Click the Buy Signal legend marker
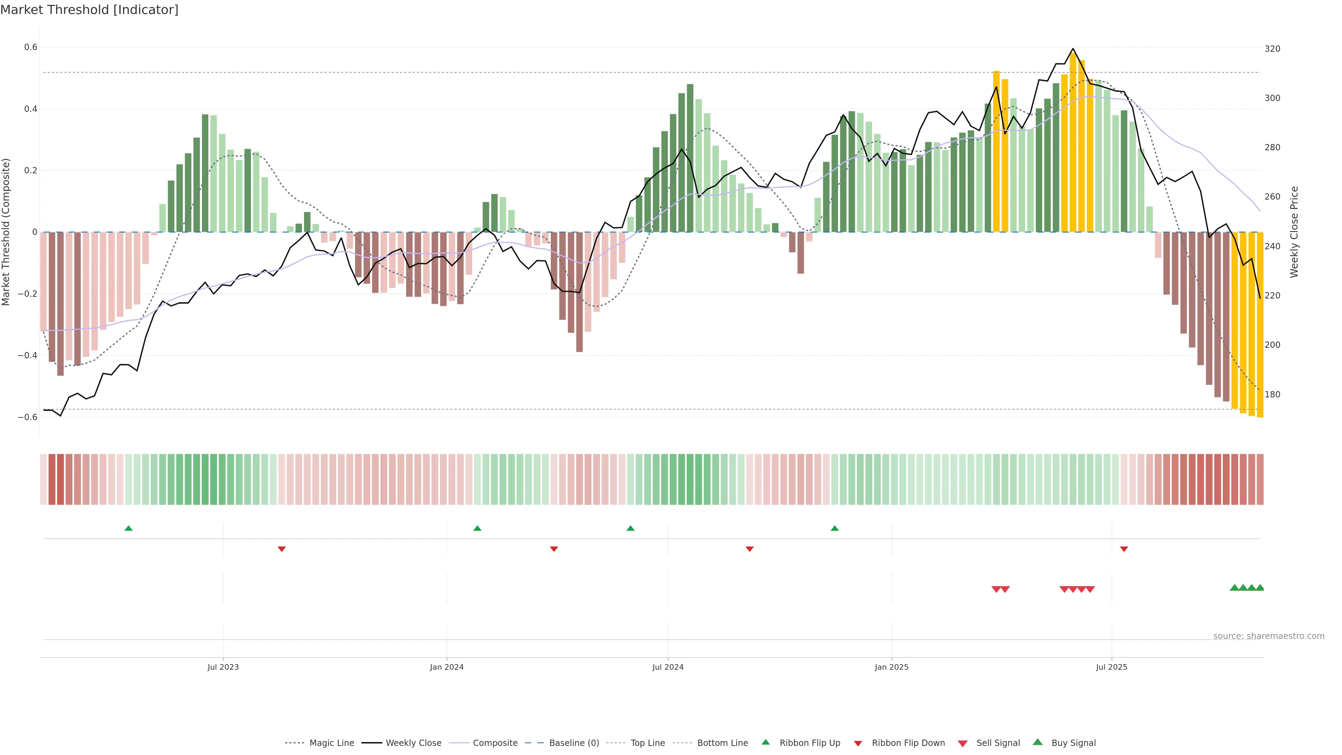Screen dimensions: 1342x755 (1038, 742)
